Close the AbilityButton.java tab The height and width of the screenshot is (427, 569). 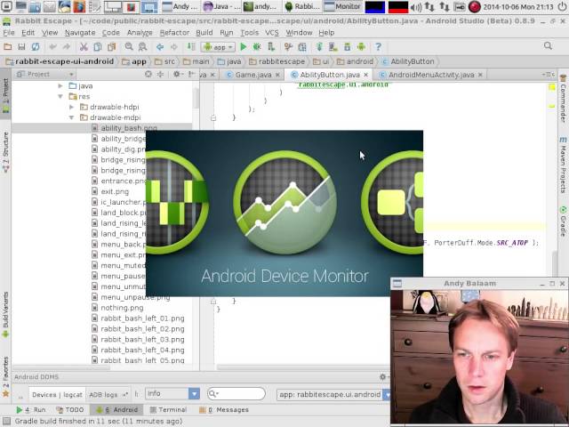pyautogui.click(x=365, y=75)
